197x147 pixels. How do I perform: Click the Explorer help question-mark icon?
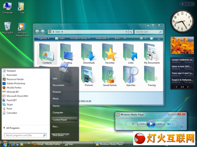pos(159,38)
